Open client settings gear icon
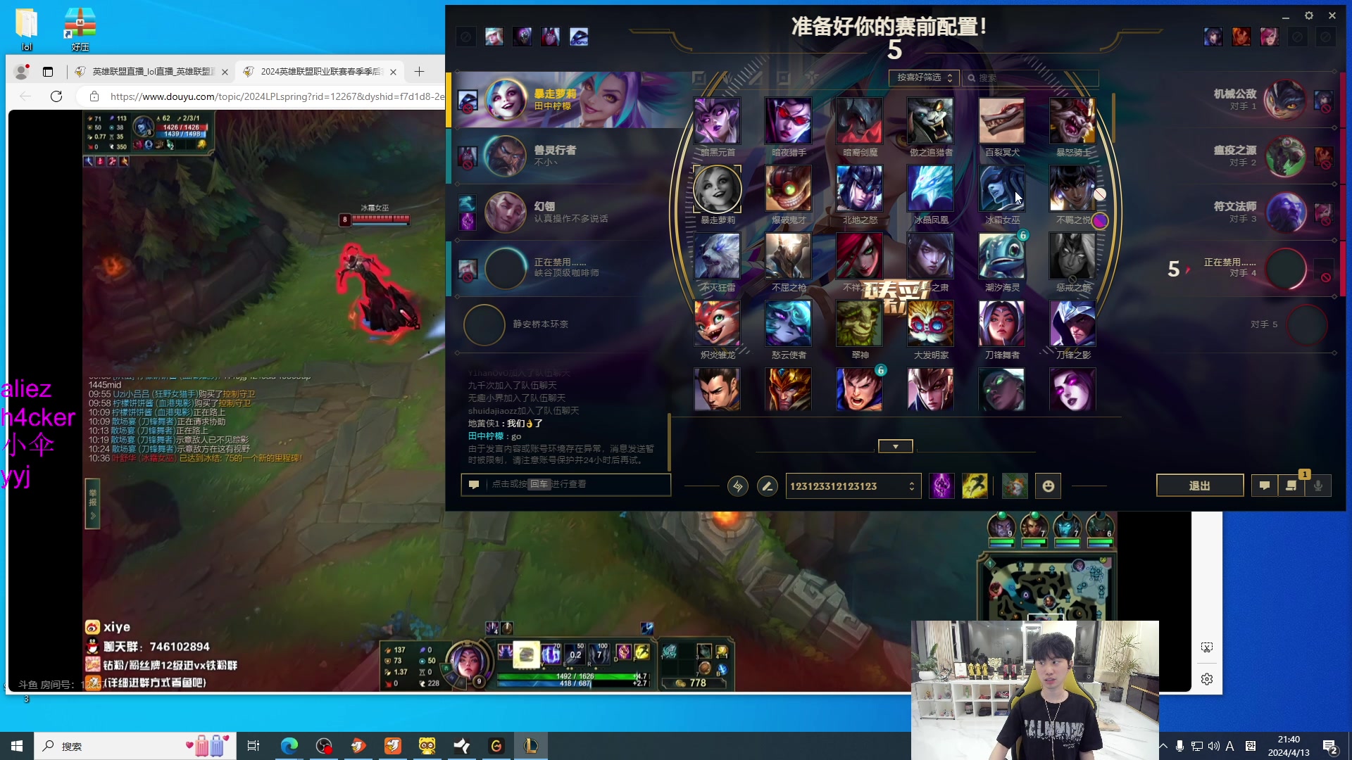Image resolution: width=1352 pixels, height=760 pixels. coord(1309,15)
